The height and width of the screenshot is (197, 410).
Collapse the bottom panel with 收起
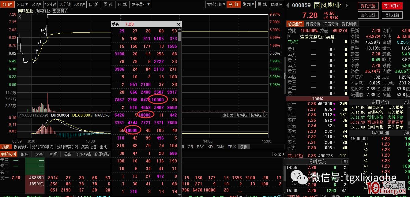coord(277,154)
